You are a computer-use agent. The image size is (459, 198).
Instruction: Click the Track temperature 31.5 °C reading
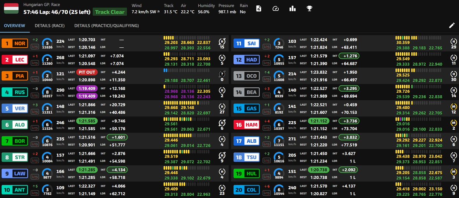170,9
